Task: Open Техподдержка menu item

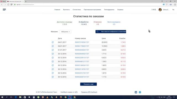Action: 109,10
